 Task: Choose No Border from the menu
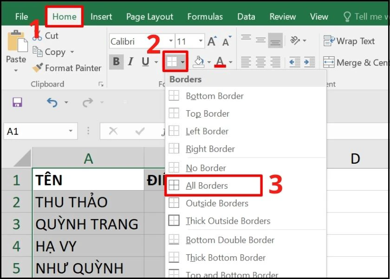click(x=246, y=168)
